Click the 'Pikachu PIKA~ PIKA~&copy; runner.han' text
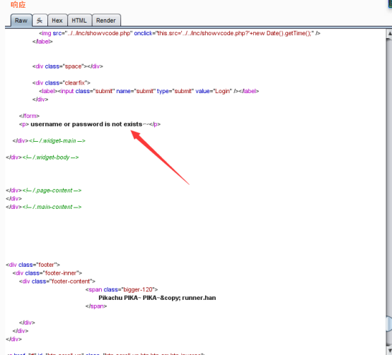 pos(157,298)
